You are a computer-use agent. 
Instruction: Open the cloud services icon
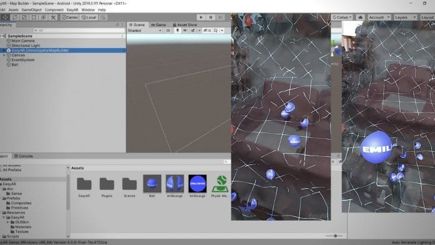(361, 17)
